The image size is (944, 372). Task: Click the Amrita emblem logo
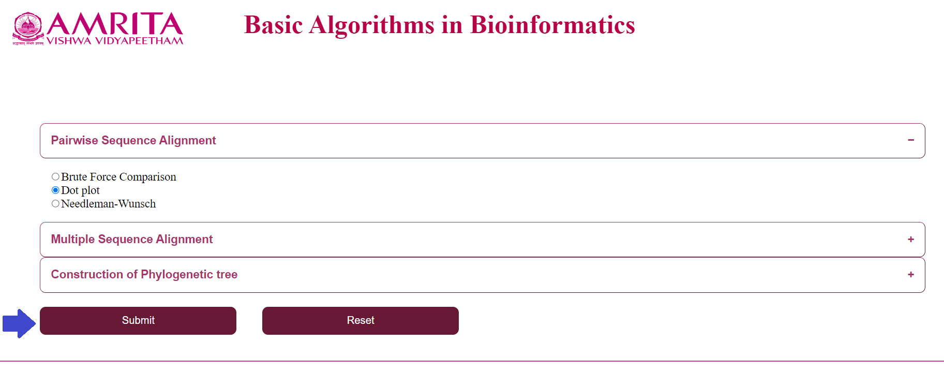pyautogui.click(x=28, y=28)
